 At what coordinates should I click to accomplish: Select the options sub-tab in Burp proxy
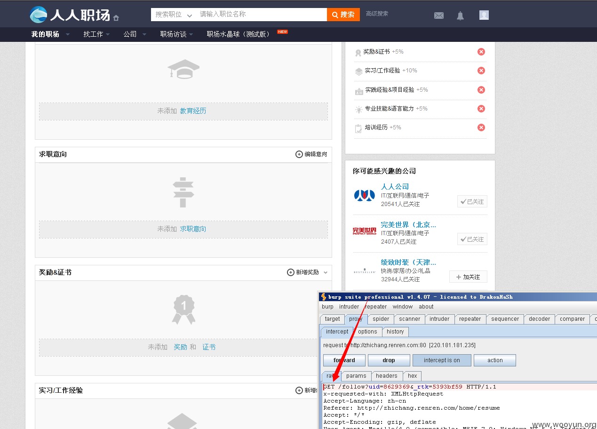point(367,332)
